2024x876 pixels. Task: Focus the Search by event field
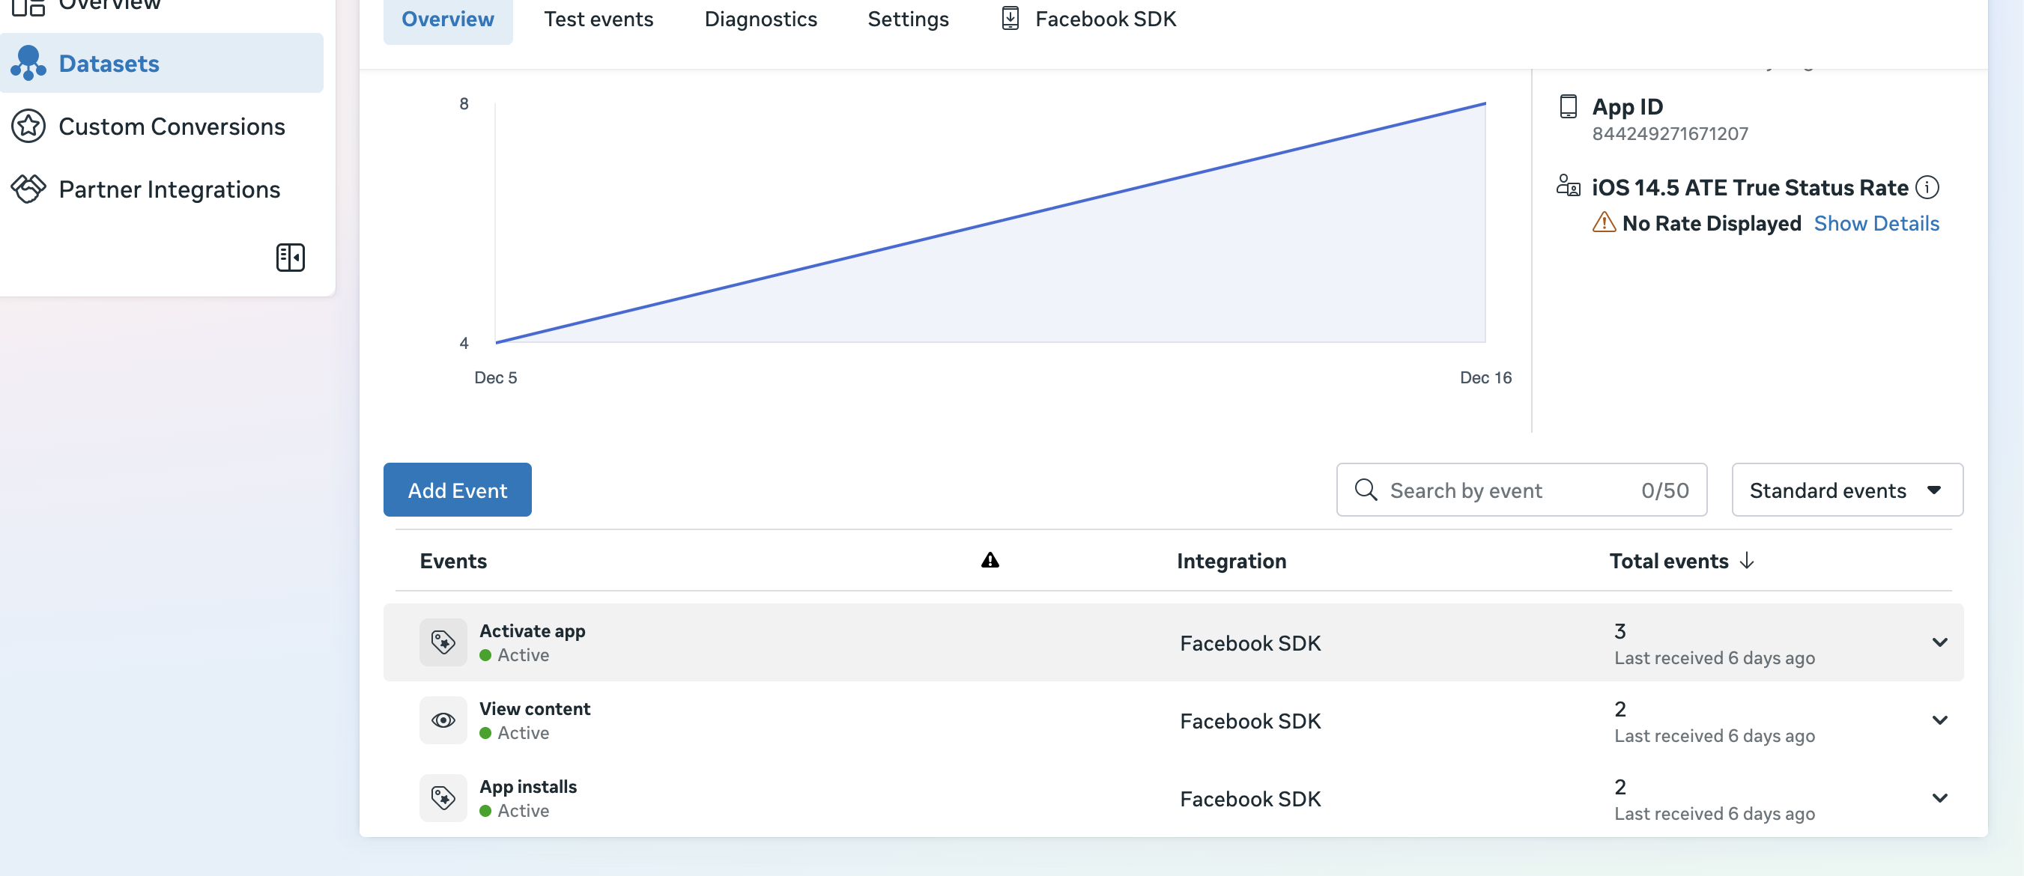tap(1509, 490)
